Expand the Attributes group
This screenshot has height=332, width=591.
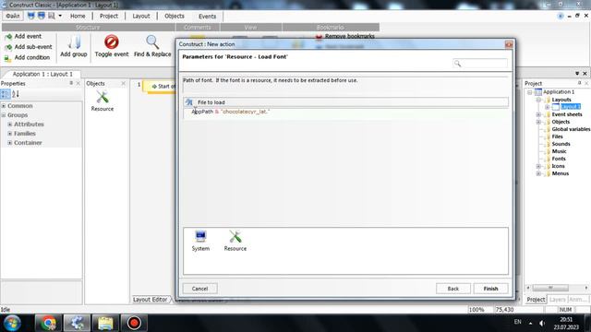point(10,125)
